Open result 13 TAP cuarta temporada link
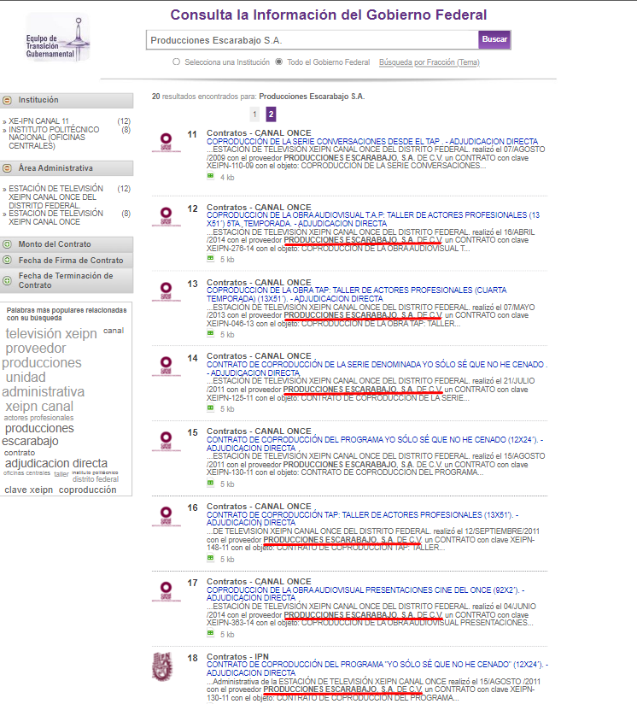Viewport: 637px width, 704px height. tap(357, 295)
